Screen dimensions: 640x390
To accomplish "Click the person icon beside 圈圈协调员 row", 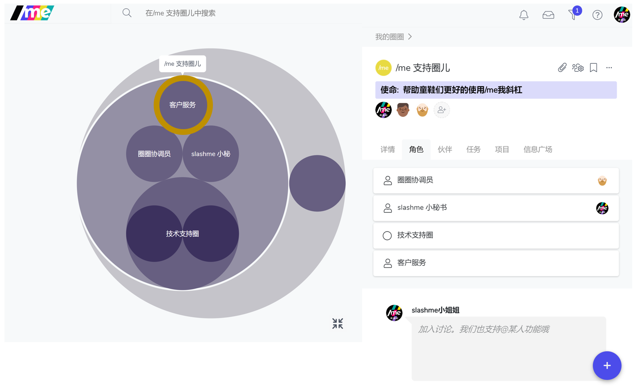I will pyautogui.click(x=387, y=180).
